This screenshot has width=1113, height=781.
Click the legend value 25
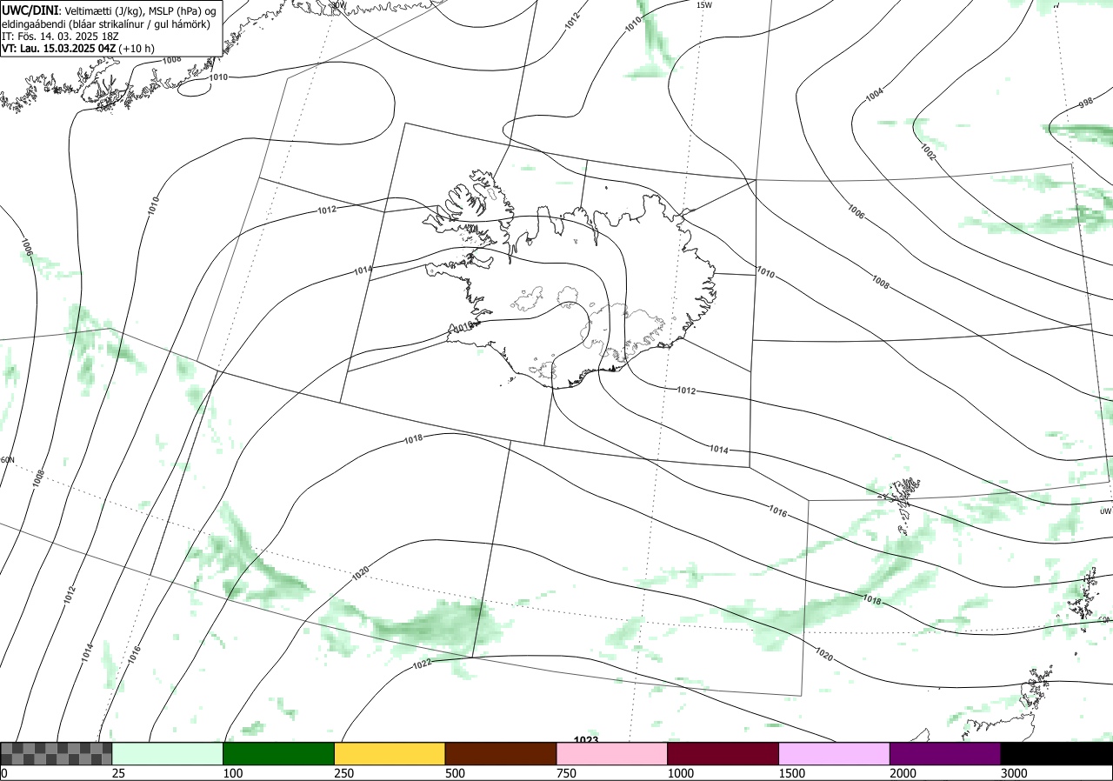click(119, 773)
